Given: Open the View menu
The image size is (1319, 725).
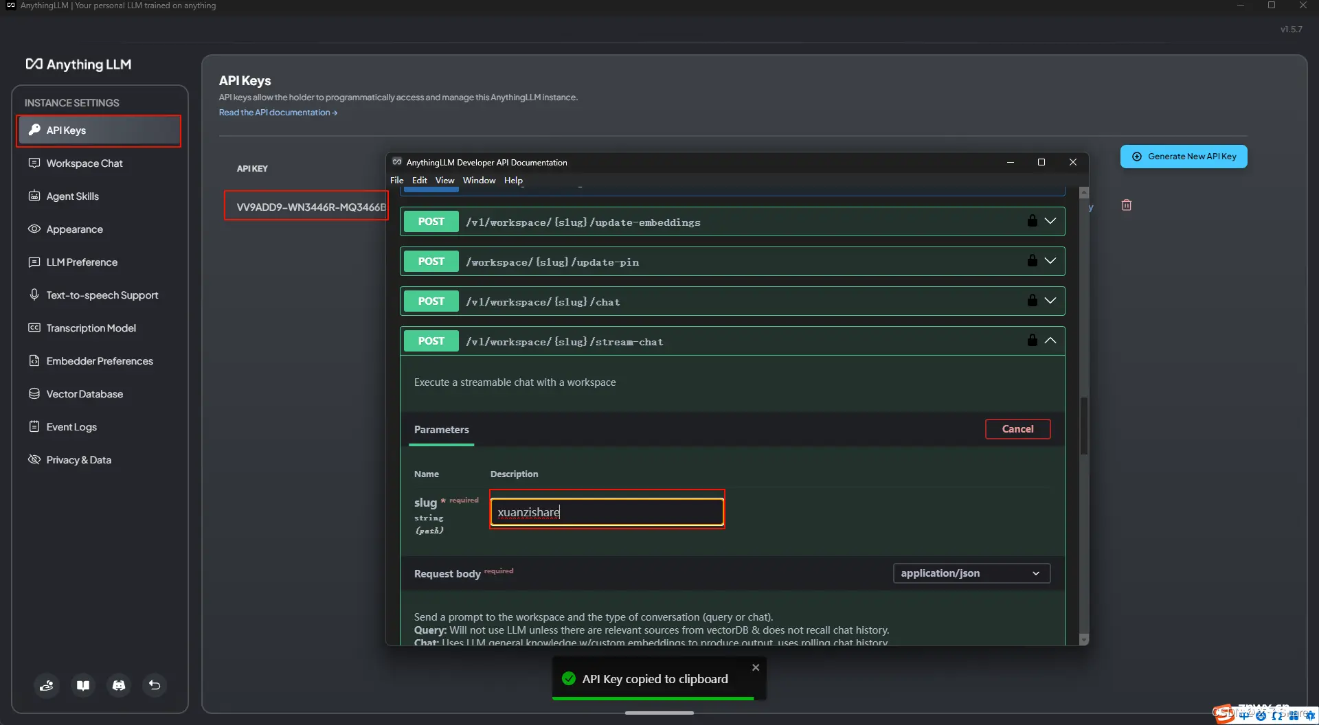Looking at the screenshot, I should tap(444, 181).
